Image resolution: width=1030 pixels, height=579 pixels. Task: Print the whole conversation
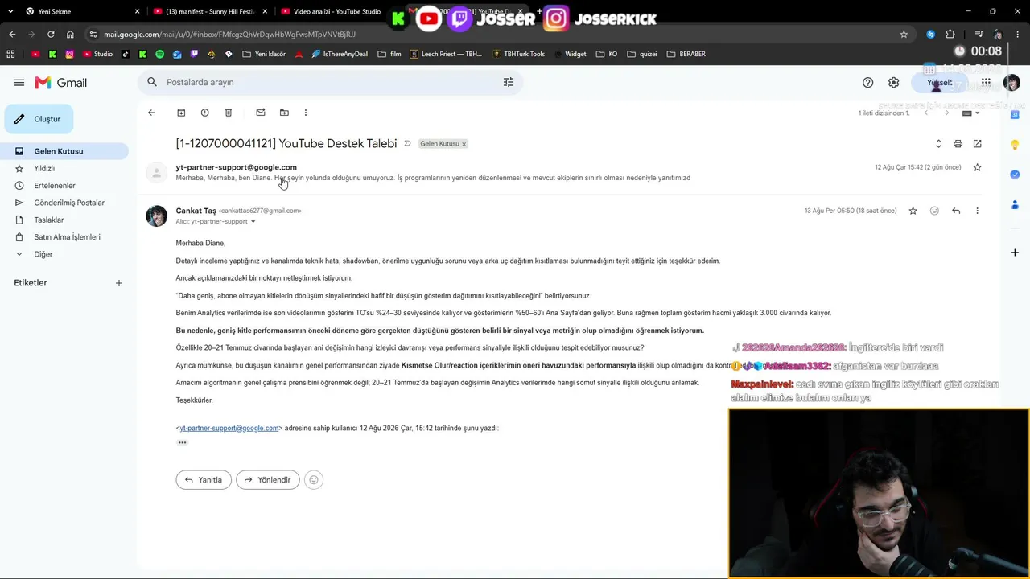pos(958,144)
